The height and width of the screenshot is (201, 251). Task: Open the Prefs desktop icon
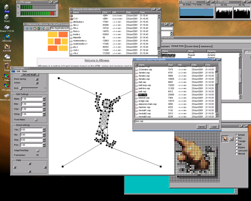click(x=6, y=66)
